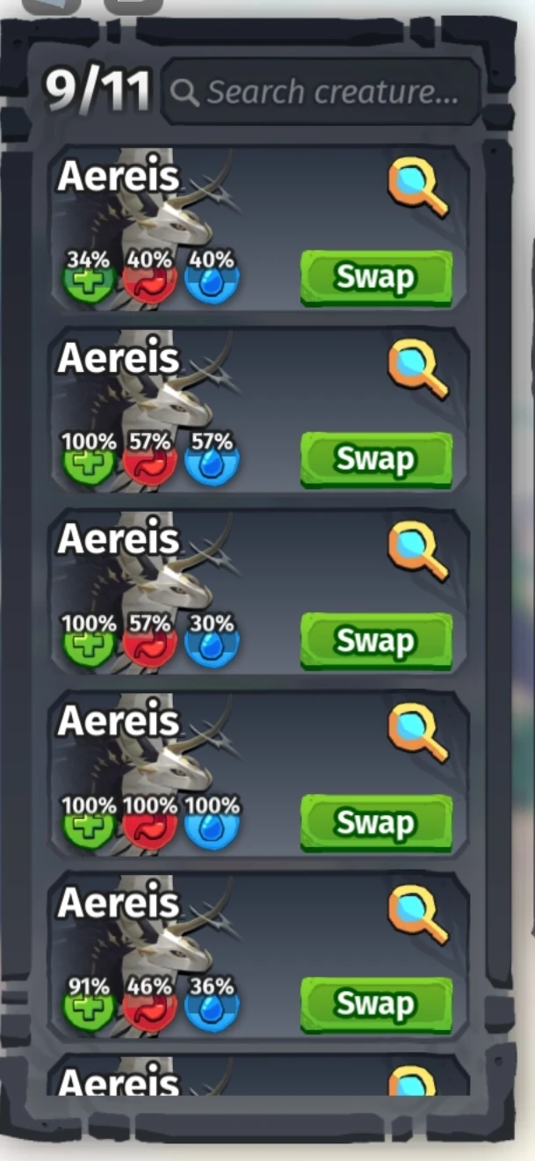Click the magnifier on Aereis with 30% thirst
Viewport: 535px width, 1161px height.
click(418, 550)
